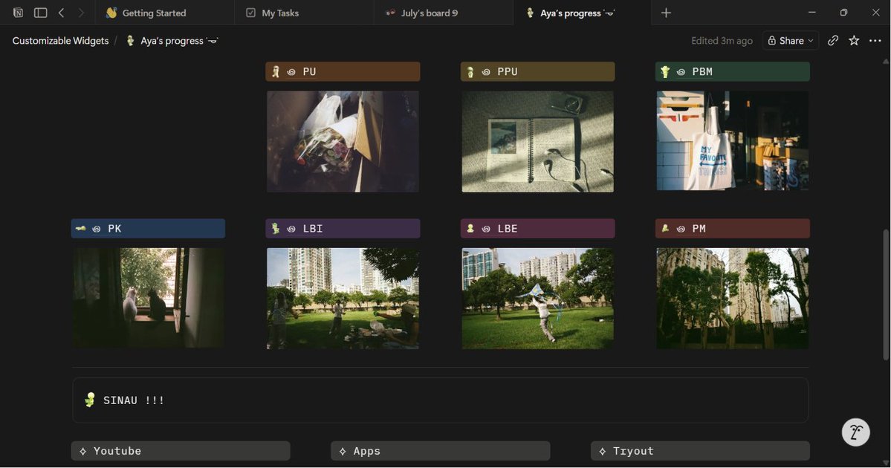Open the Tryout section block

pyautogui.click(x=700, y=451)
